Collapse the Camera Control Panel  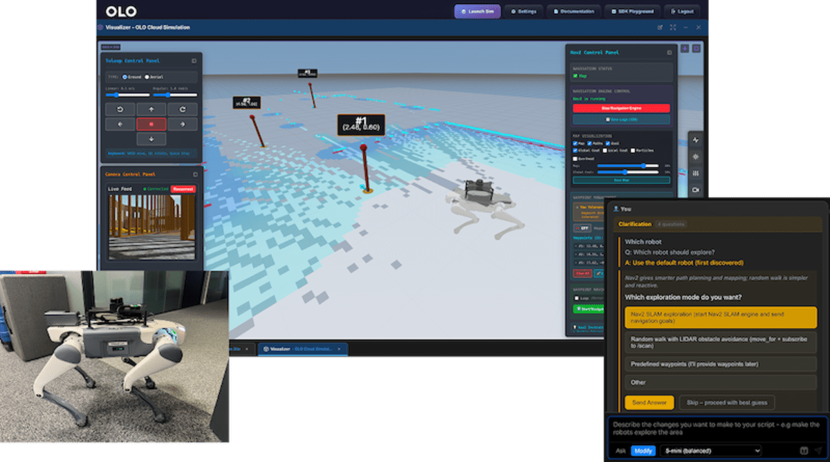pyautogui.click(x=194, y=174)
